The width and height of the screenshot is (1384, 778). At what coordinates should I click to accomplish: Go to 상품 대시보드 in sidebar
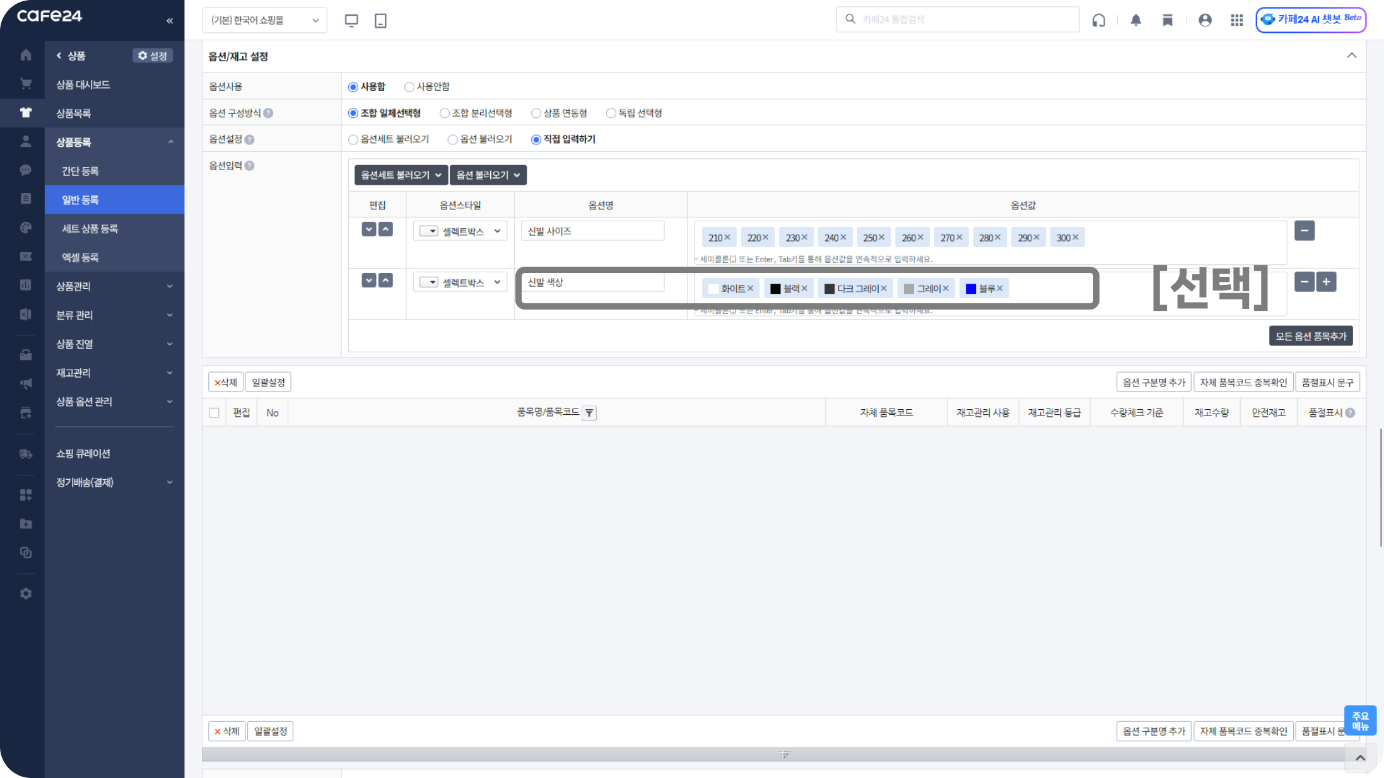click(83, 84)
